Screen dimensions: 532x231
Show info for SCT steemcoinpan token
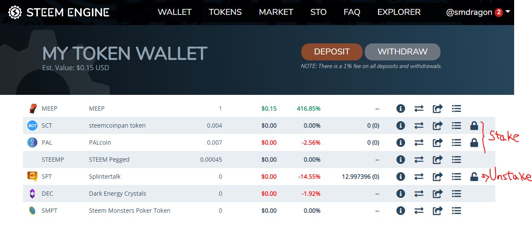[400, 125]
